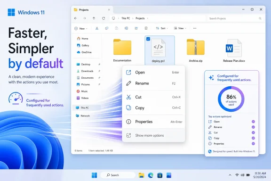This screenshot has height=181, width=271.
Task: Choose Open from the context menu
Action: coord(153,73)
